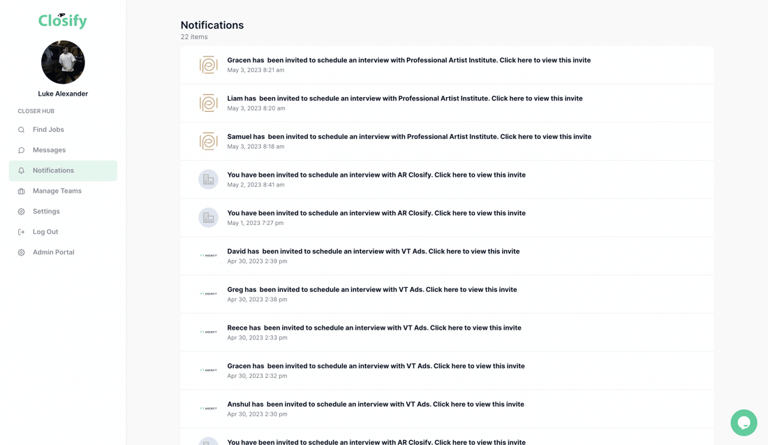The image size is (768, 445).
Task: Click the Closify logo
Action: [x=63, y=21]
